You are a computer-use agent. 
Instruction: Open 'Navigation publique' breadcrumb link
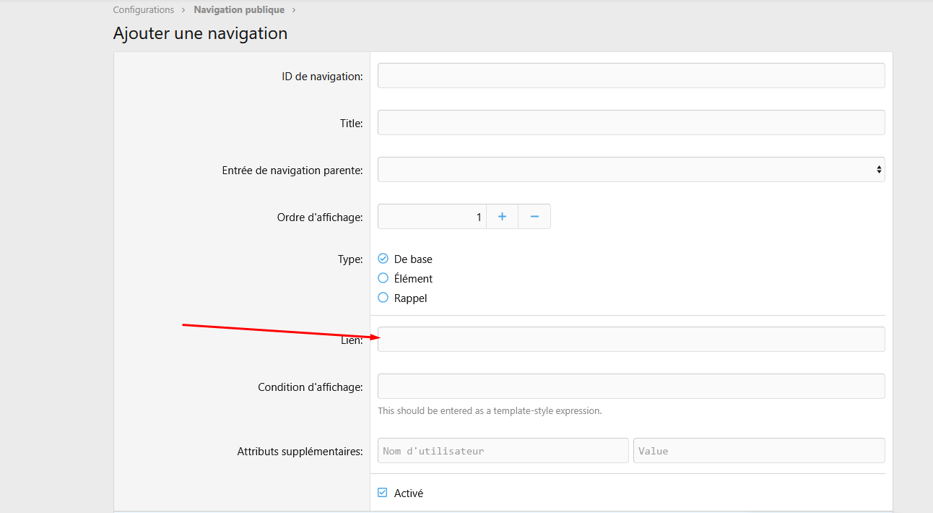[239, 10]
